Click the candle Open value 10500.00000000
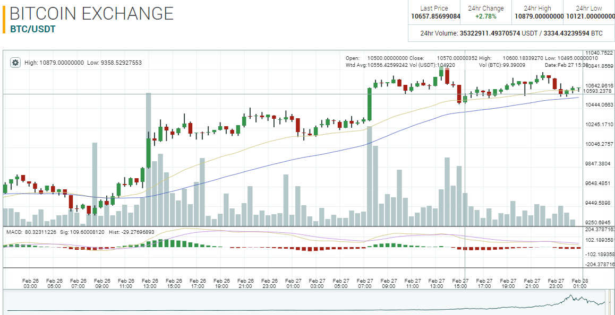 point(388,58)
